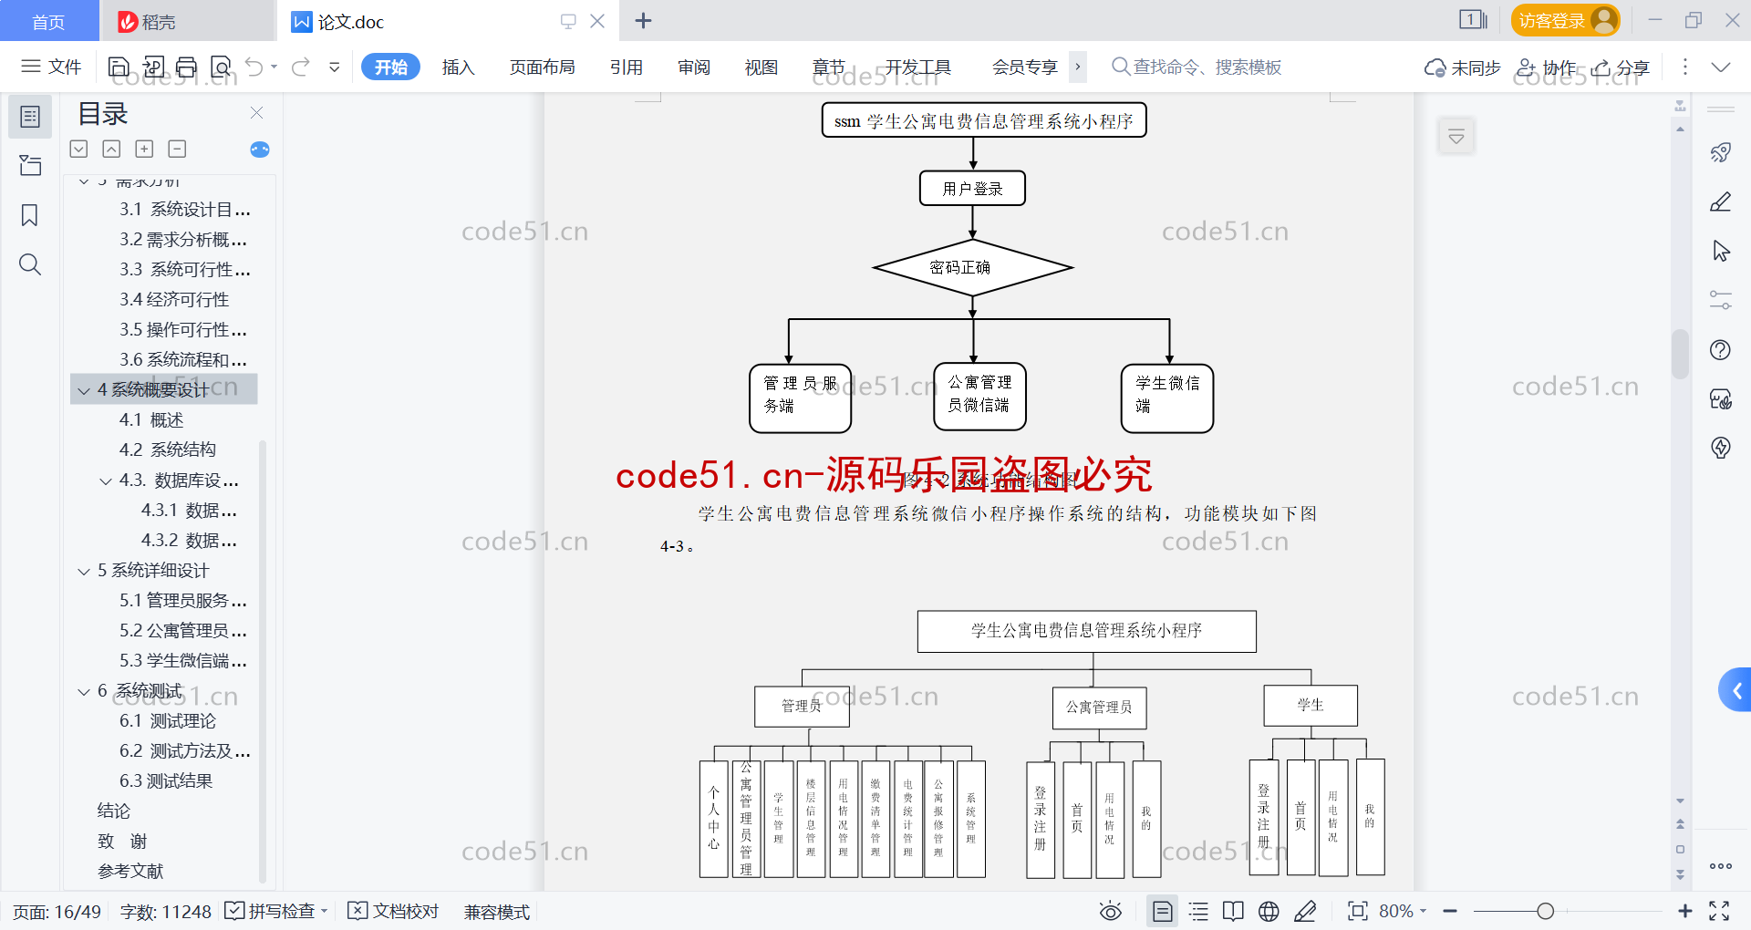The image size is (1751, 930).
Task: Click the zoom out minus button
Action: click(x=1450, y=911)
